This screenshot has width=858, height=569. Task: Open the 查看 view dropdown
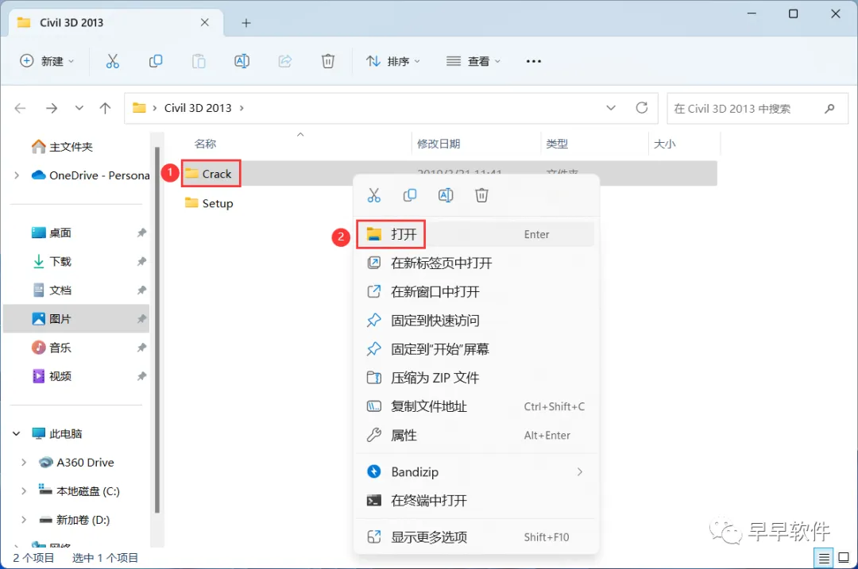pos(473,61)
